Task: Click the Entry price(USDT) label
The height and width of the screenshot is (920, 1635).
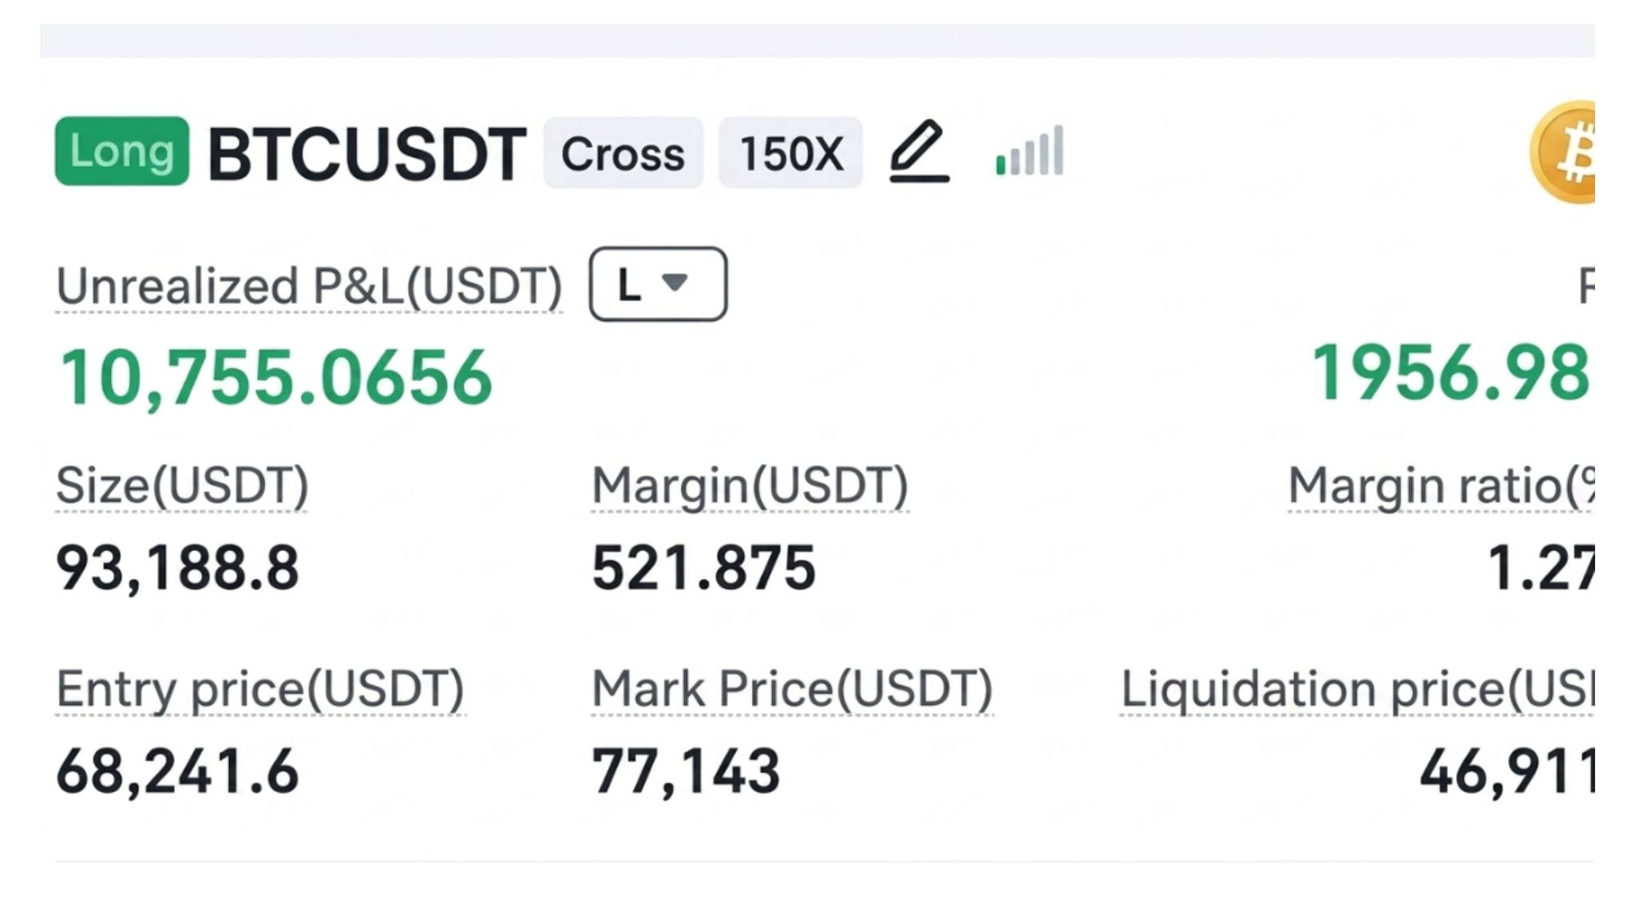Action: [260, 689]
